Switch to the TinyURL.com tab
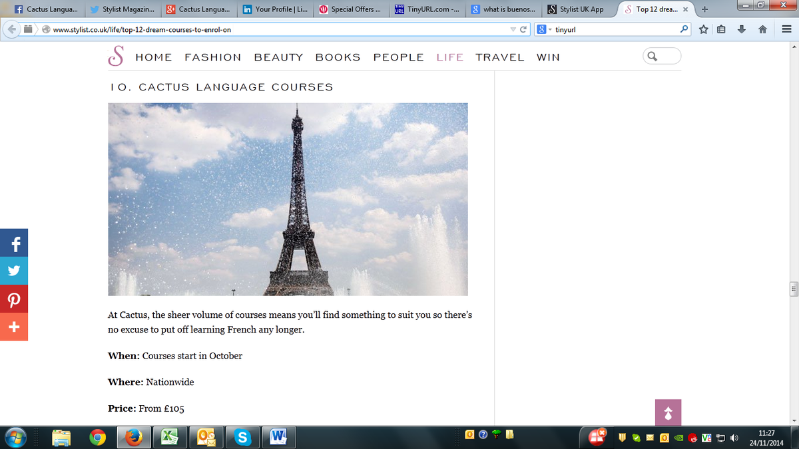Viewport: 799px width, 449px height. [x=427, y=9]
